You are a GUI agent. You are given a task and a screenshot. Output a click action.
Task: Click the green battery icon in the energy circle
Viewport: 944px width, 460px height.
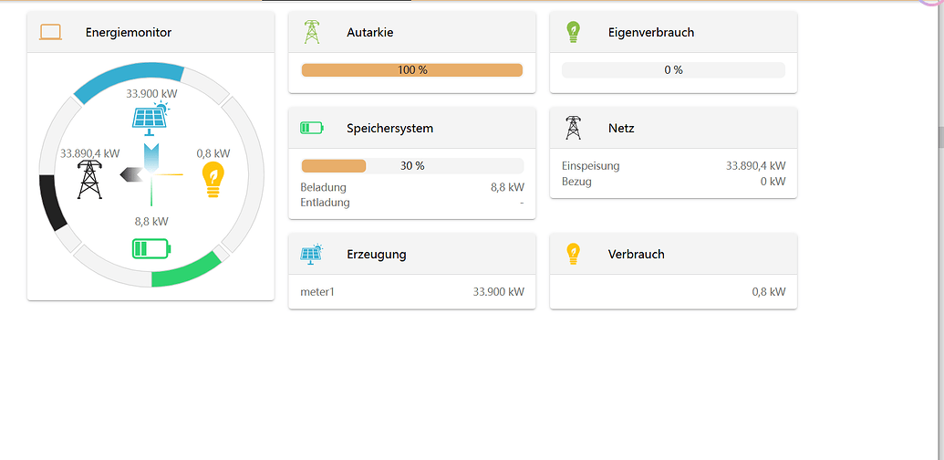pyautogui.click(x=151, y=249)
